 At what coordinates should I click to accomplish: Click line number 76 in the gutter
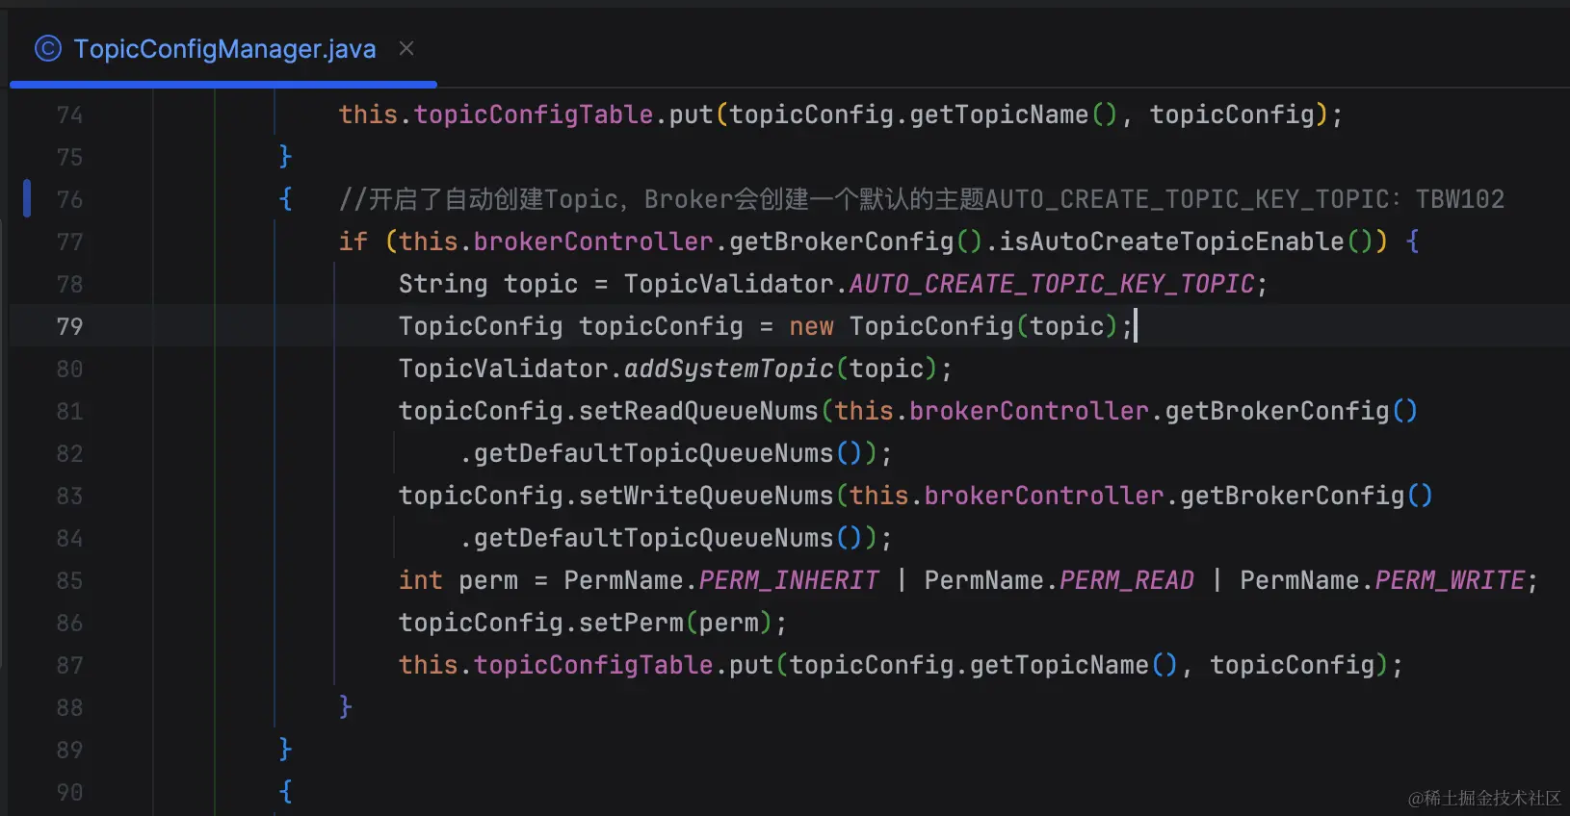(69, 200)
